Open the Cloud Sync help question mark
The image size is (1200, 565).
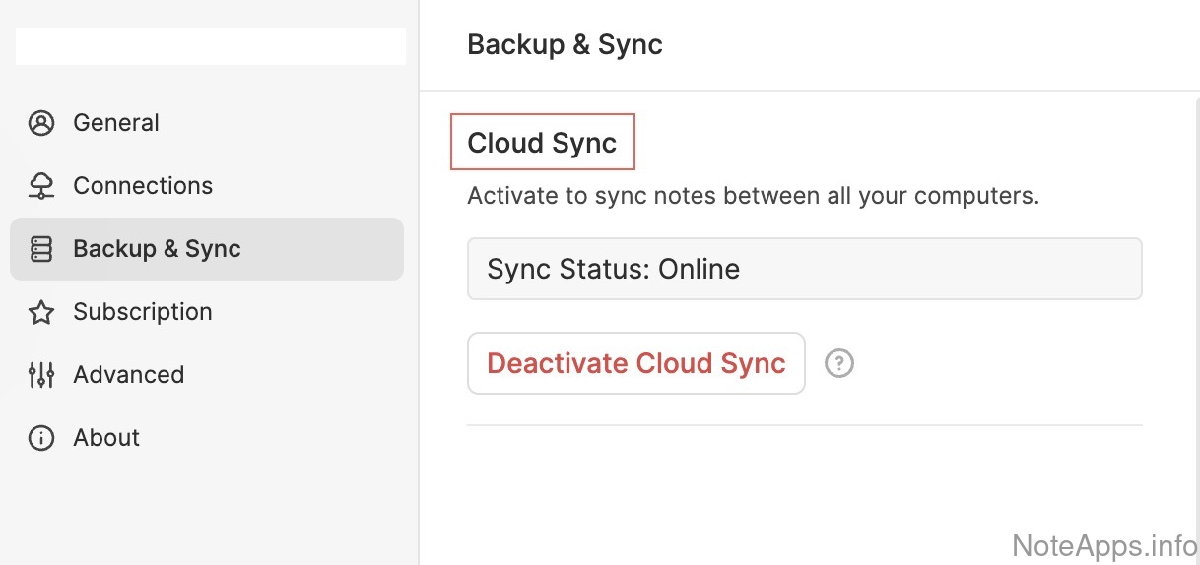tap(838, 363)
